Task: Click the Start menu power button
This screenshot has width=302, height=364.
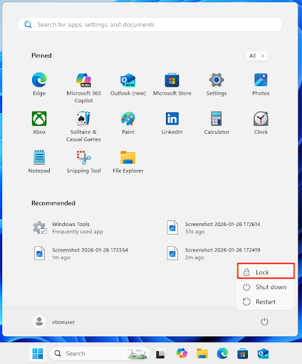Action: [x=264, y=322]
